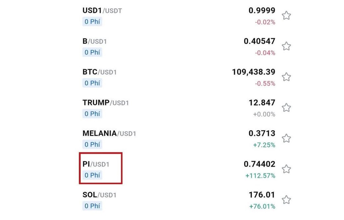Click the +7.25% change for MELANIA
The height and width of the screenshot is (220, 344).
[264, 145]
